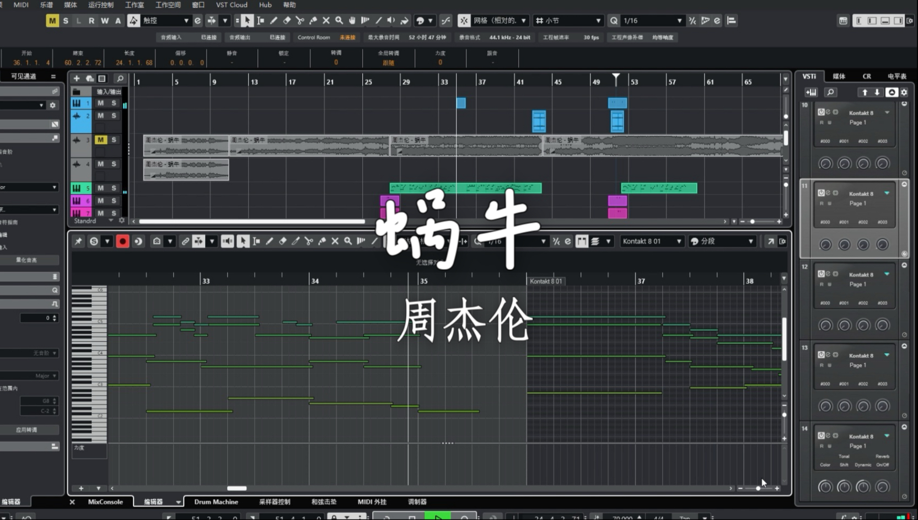
Task: Open the 分段 dropdown in key editor
Action: (x=722, y=242)
